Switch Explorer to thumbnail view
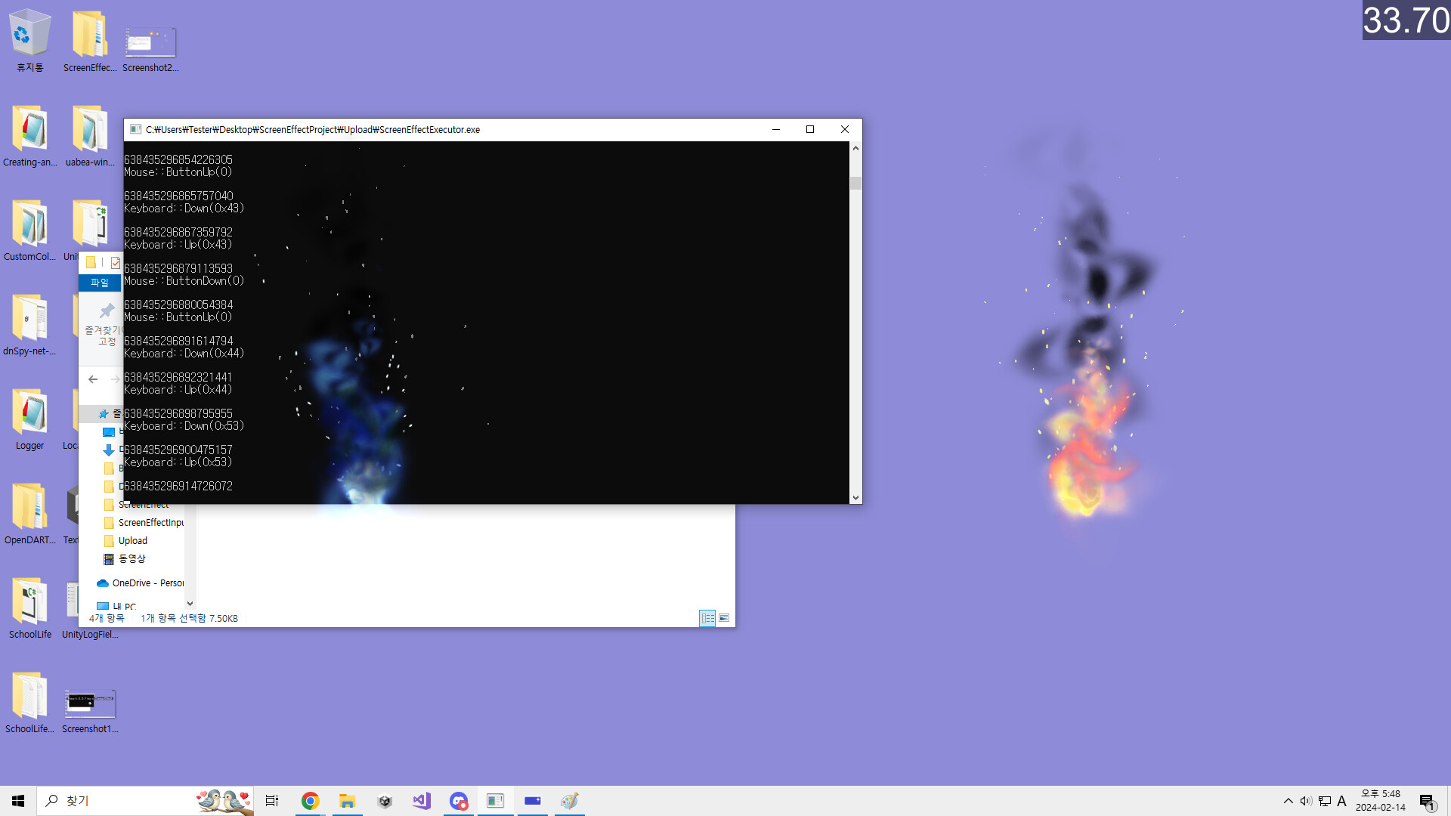Screen dimensions: 1451x816 (724, 618)
